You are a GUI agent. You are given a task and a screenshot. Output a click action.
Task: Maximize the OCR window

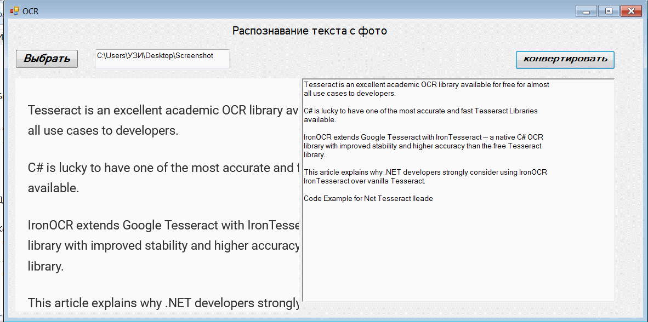click(x=609, y=12)
